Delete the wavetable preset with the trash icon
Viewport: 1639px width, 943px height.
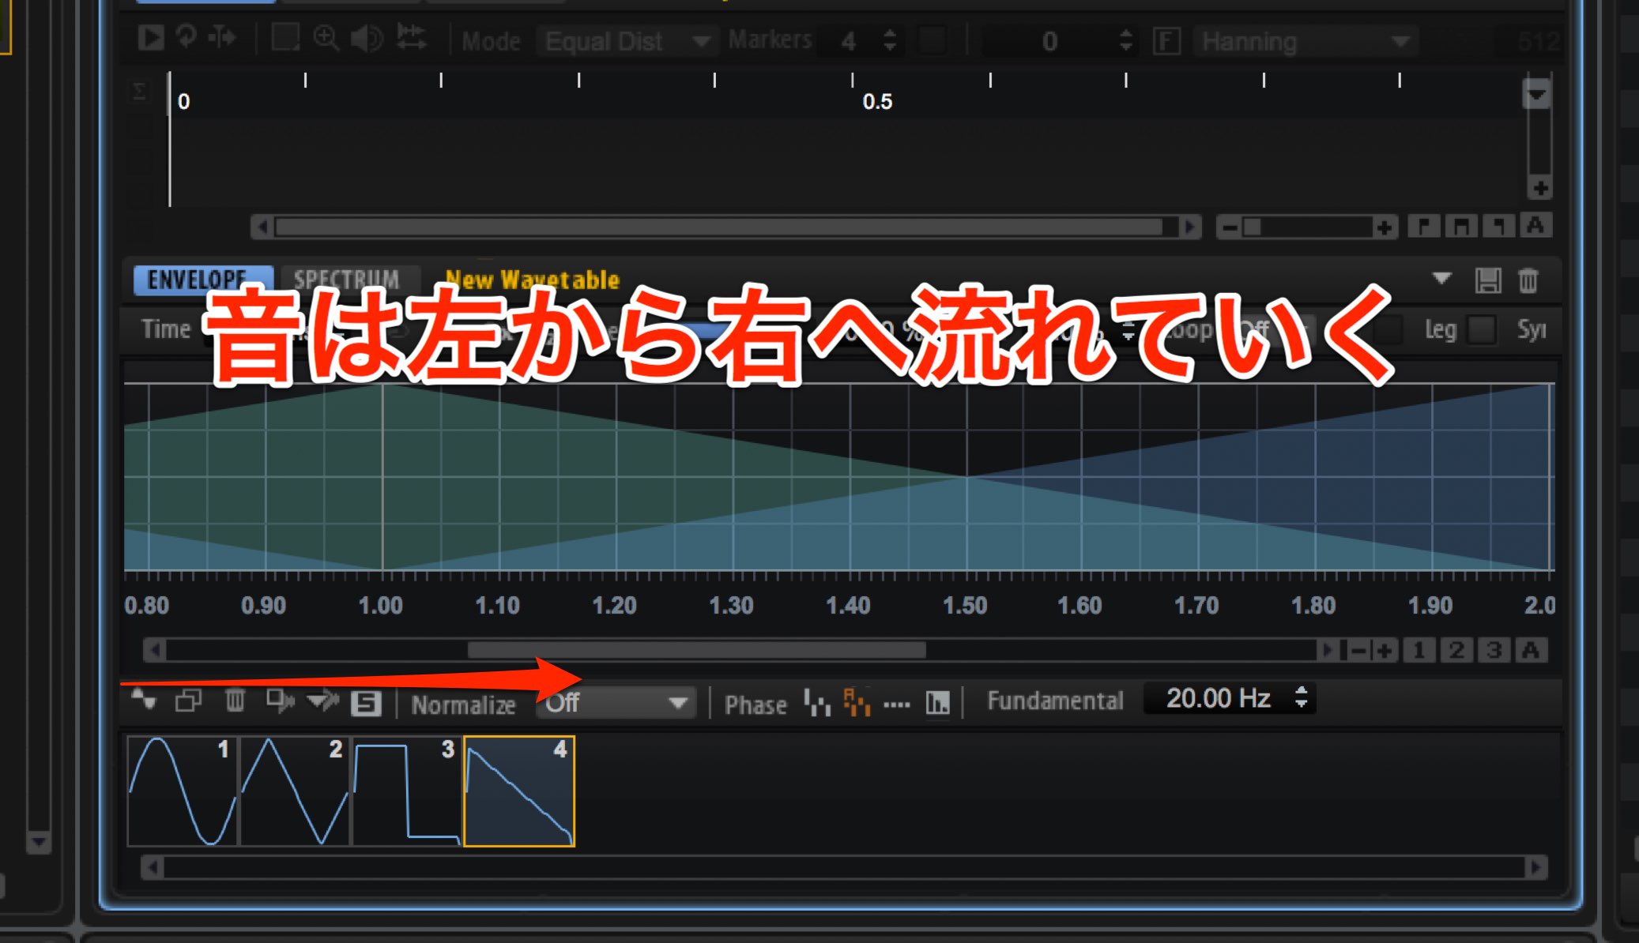pos(1528,280)
